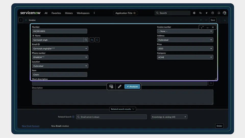Image resolution: width=245 pixels, height=138 pixels.
Task: Click the info icon next to Name field
Action: 97,40
